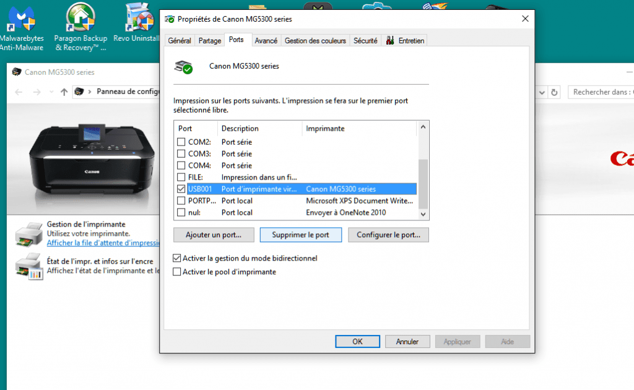Go up one level in the explorer window
Screen dimensions: 634x390
click(64, 92)
